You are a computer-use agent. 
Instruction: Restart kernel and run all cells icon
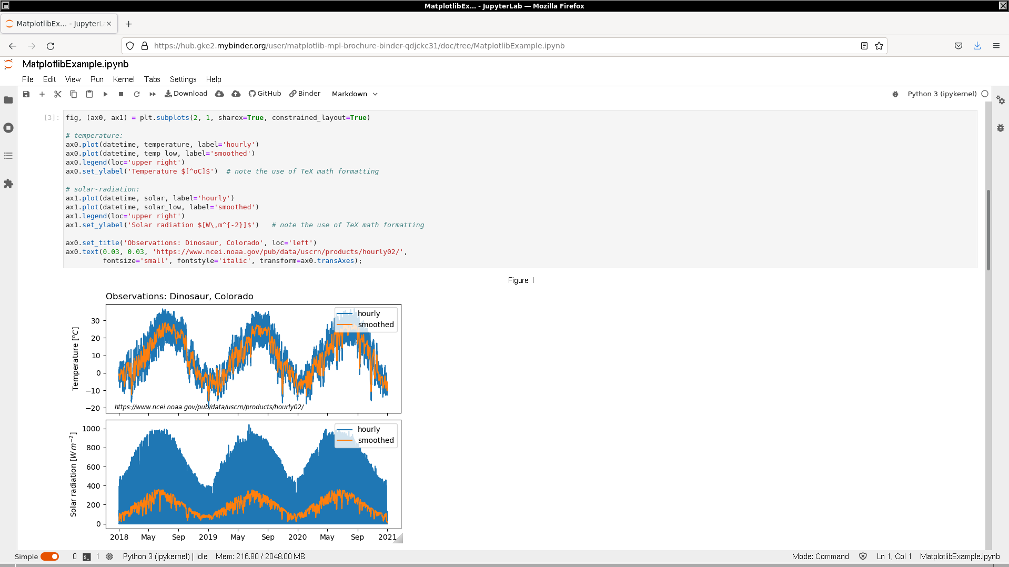tap(153, 94)
